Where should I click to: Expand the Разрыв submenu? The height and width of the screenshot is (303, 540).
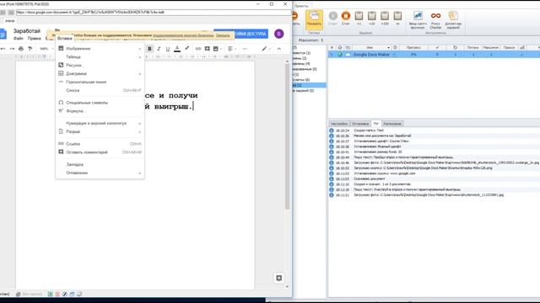[x=100, y=131]
